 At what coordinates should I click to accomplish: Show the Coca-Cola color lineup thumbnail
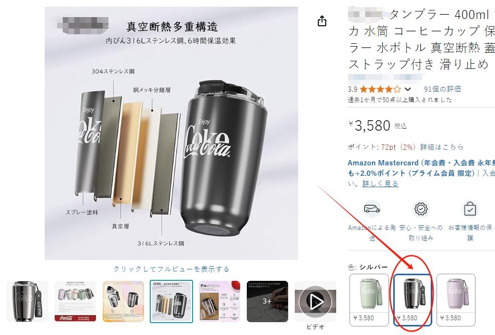pos(76,302)
